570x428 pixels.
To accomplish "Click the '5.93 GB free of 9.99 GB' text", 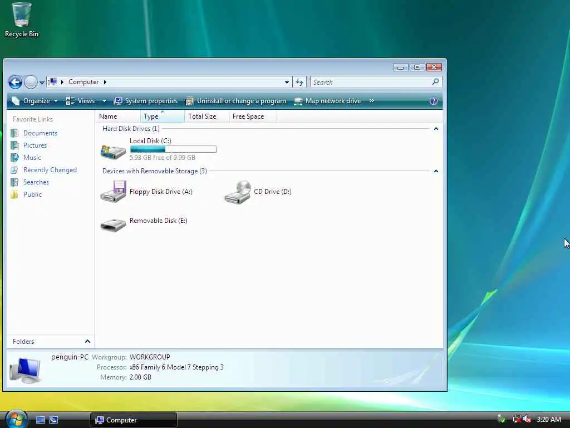I will (162, 158).
